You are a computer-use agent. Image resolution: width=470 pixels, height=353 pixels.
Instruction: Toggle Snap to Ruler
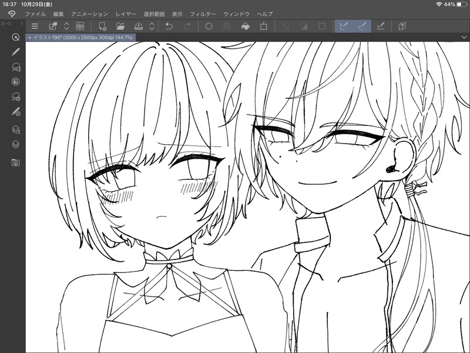344,26
